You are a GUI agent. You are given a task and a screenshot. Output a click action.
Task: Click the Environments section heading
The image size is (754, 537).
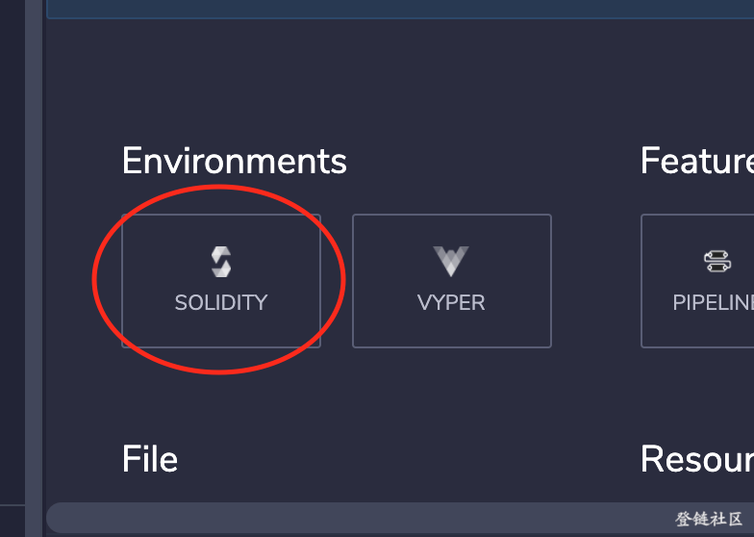(235, 162)
